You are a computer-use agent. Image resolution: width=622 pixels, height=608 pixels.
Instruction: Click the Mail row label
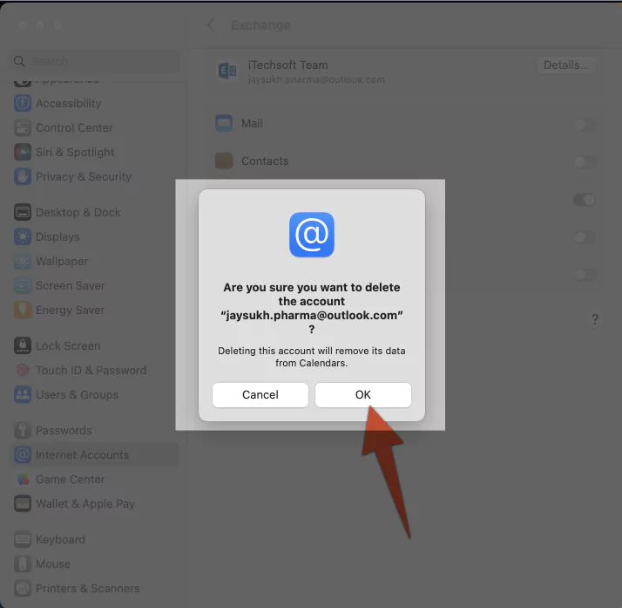(x=253, y=124)
